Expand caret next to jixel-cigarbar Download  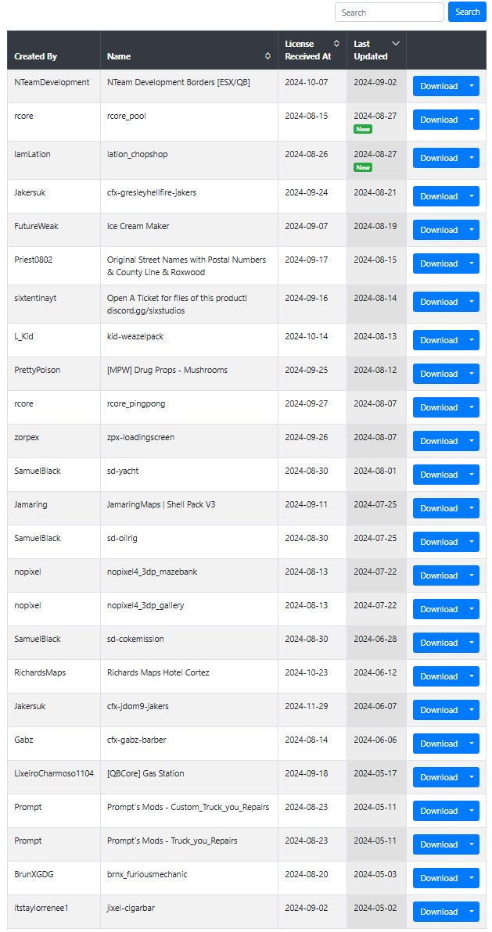(x=472, y=912)
